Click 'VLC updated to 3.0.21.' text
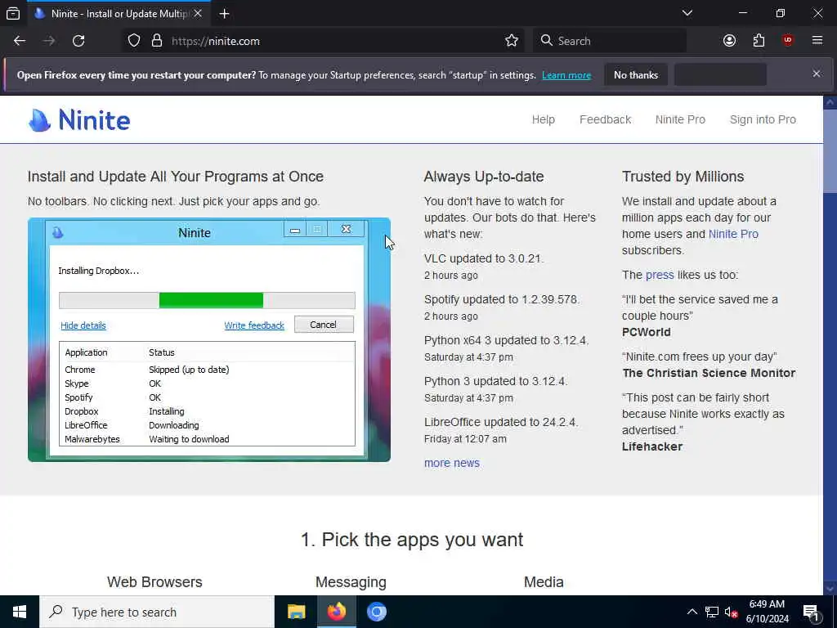Screen dimensions: 837x628 (x=484, y=258)
